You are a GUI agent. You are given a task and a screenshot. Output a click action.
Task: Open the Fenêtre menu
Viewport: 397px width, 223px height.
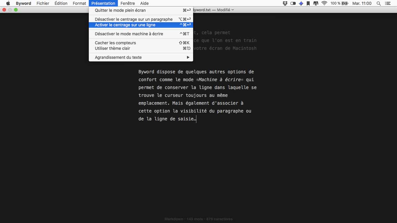tap(128, 3)
